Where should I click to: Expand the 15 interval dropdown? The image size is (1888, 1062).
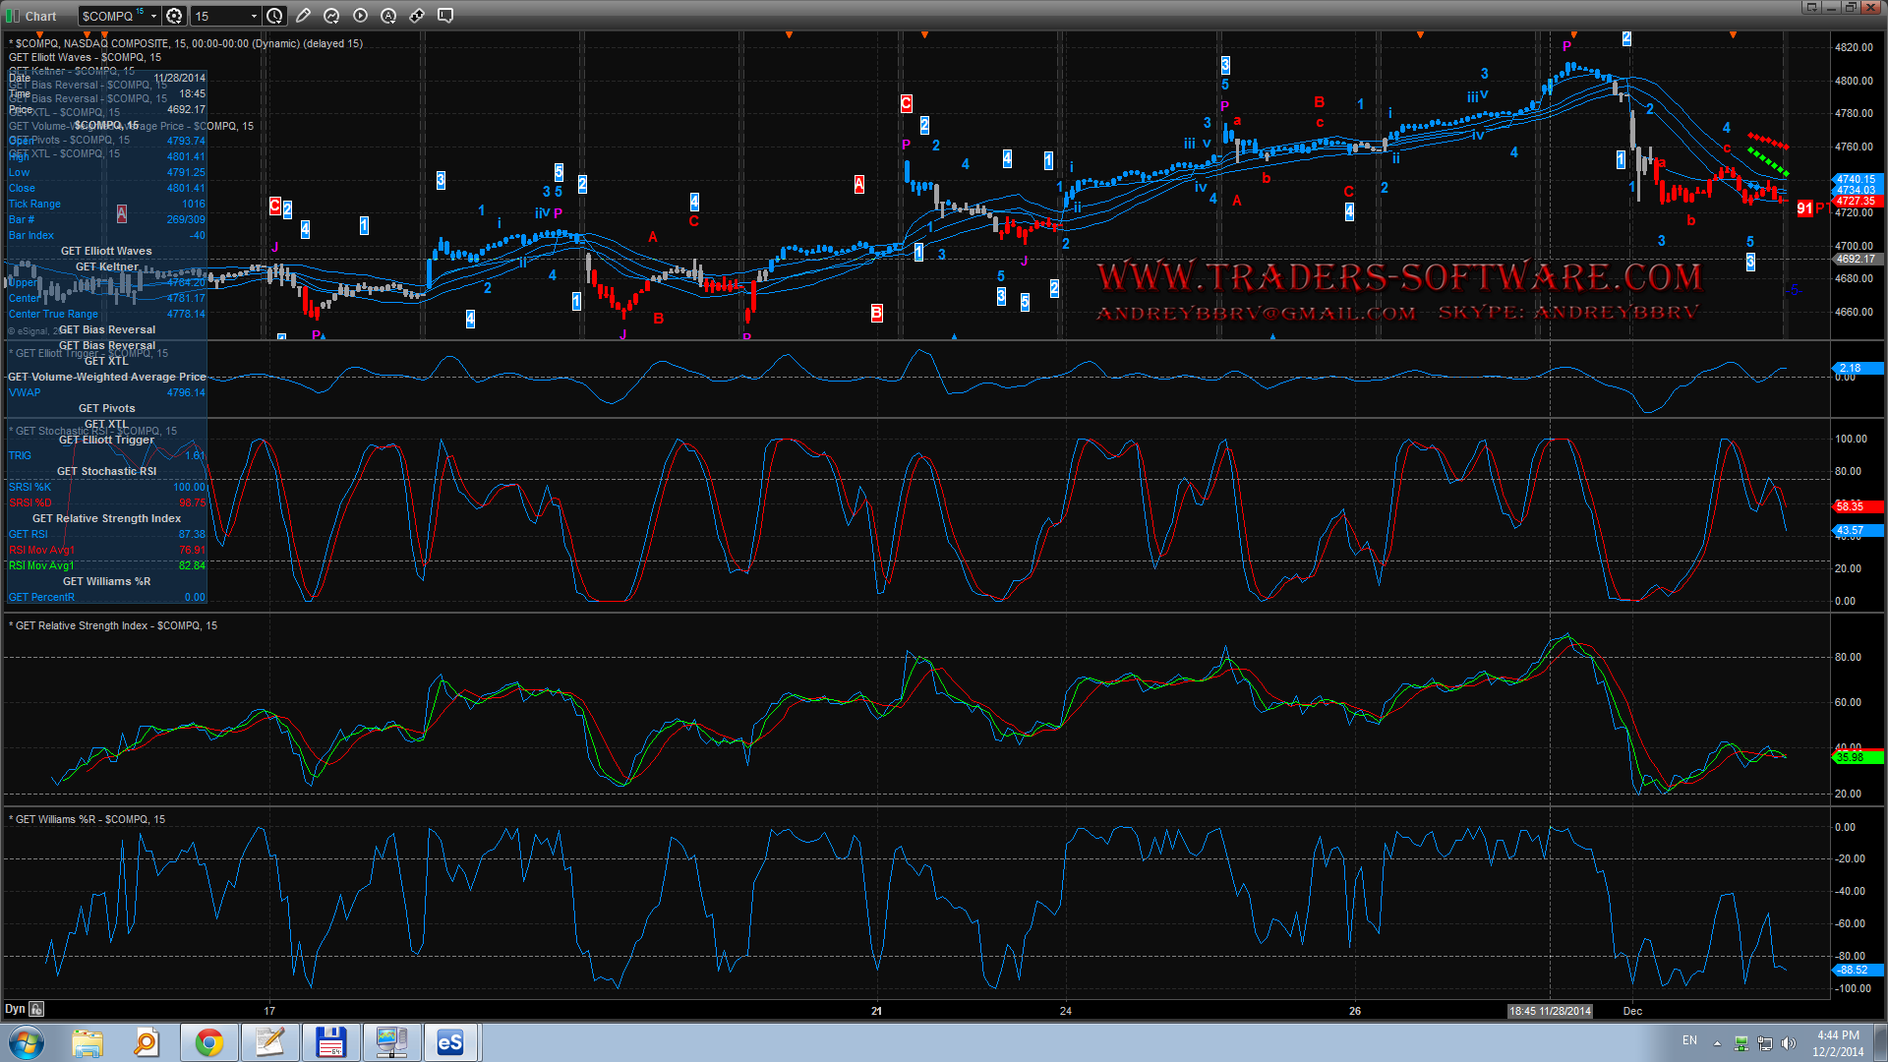pos(254,16)
